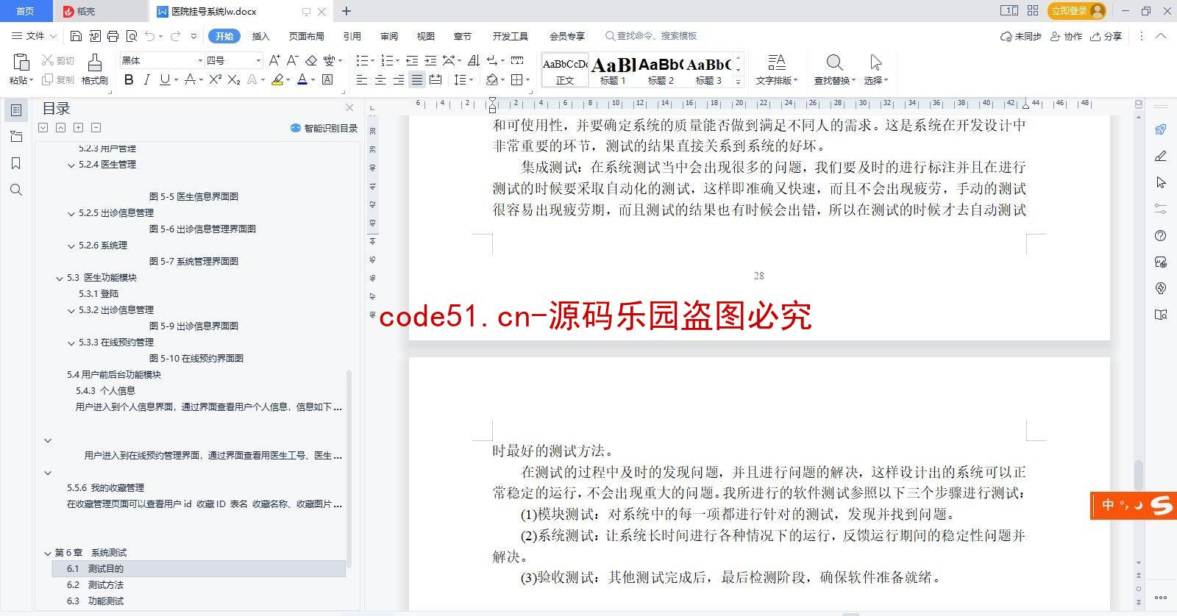
Task: Click the Paste clipboard icon
Action: 21,62
